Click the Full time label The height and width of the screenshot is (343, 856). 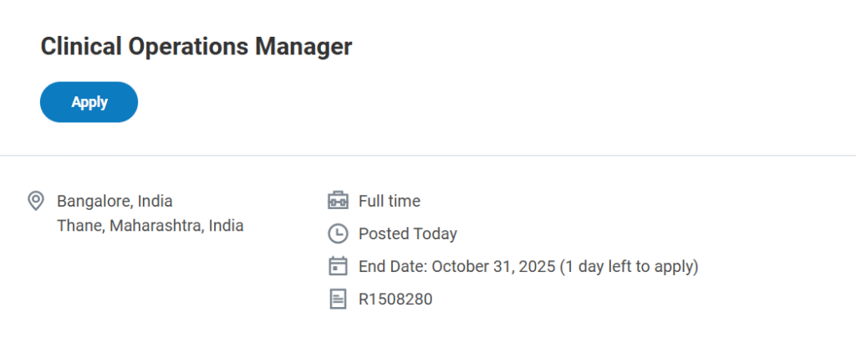coord(389,201)
